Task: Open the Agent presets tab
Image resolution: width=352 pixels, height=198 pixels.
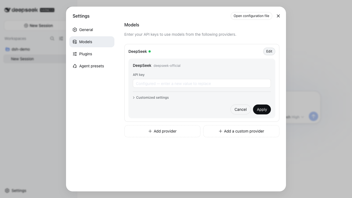Action: click(92, 66)
